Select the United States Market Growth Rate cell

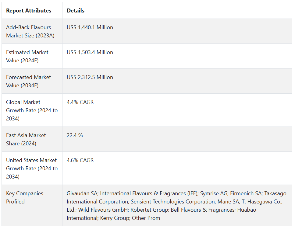point(32,168)
